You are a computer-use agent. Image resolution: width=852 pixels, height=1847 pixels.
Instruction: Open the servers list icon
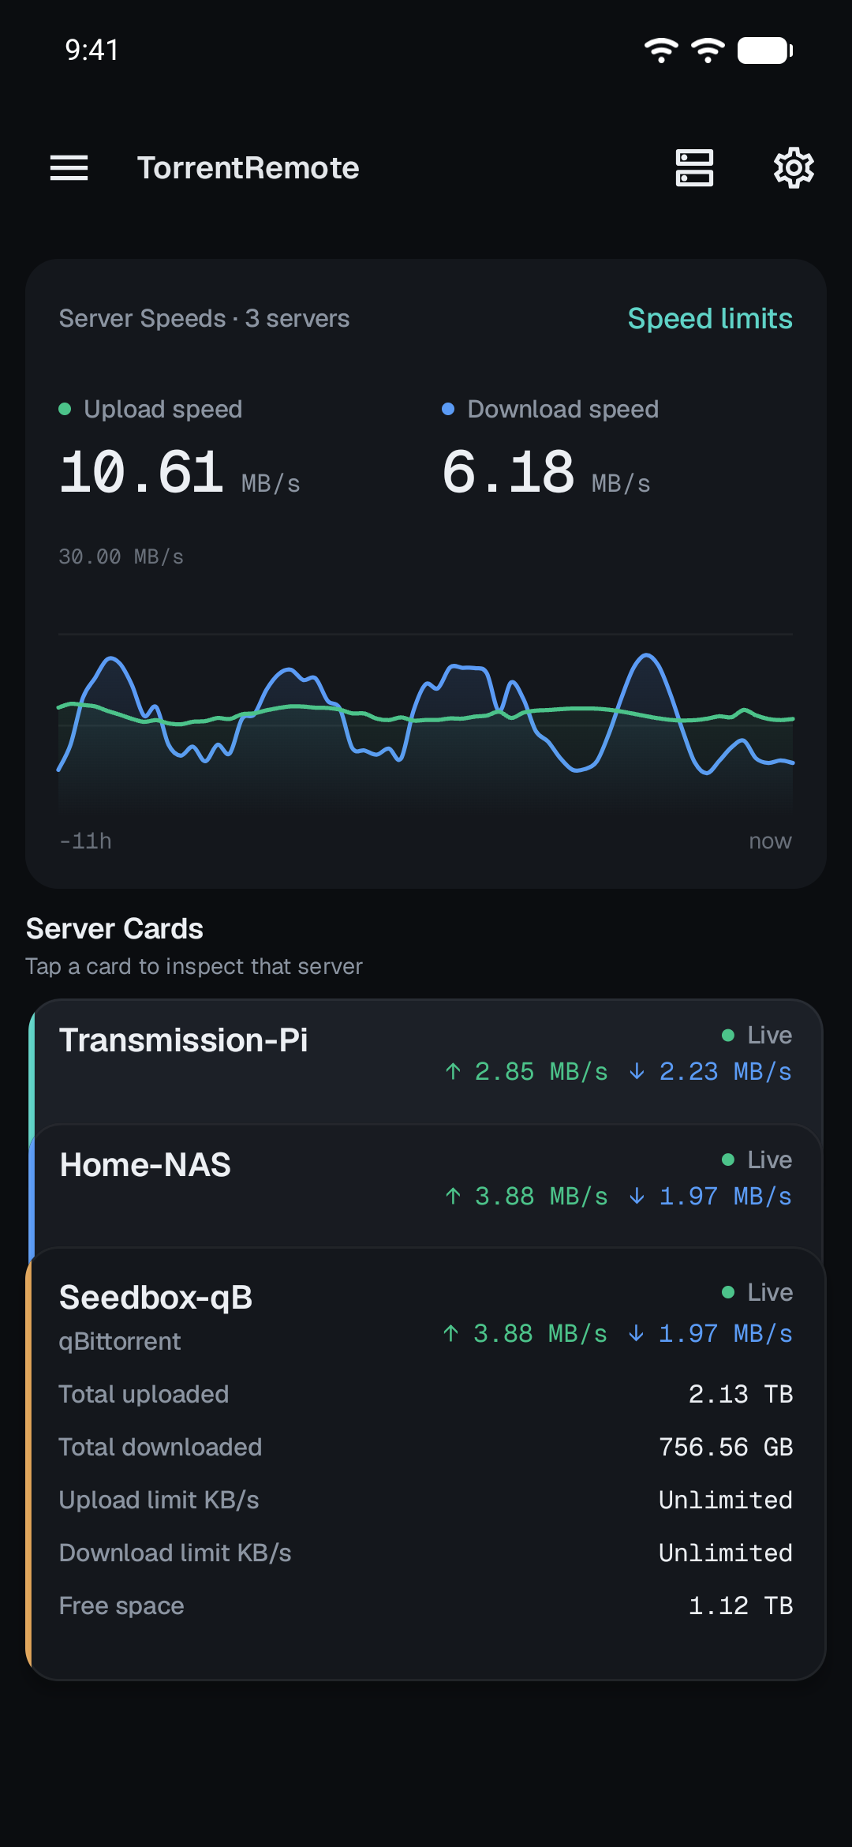pos(694,168)
